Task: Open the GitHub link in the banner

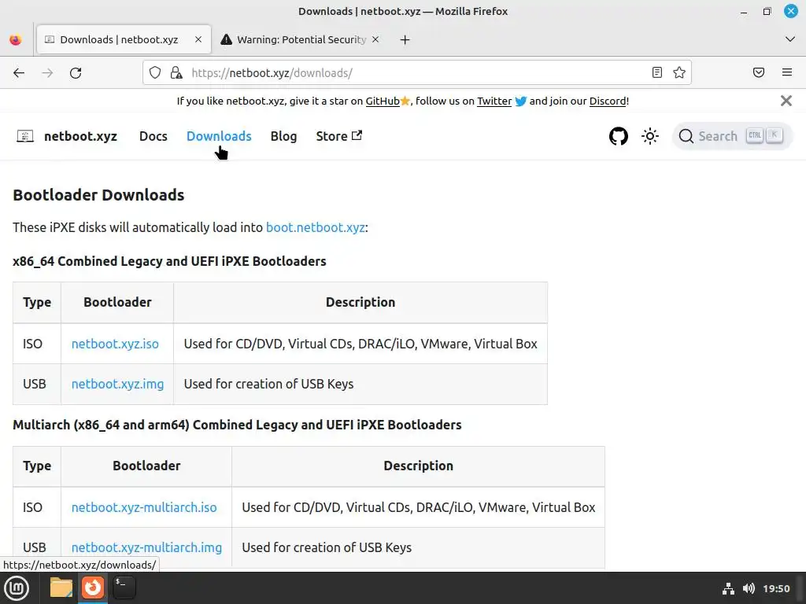Action: point(383,101)
